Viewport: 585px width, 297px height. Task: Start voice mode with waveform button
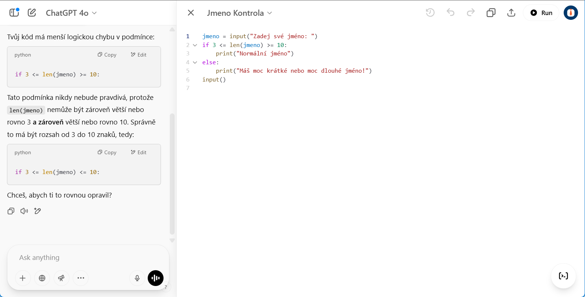(155, 278)
